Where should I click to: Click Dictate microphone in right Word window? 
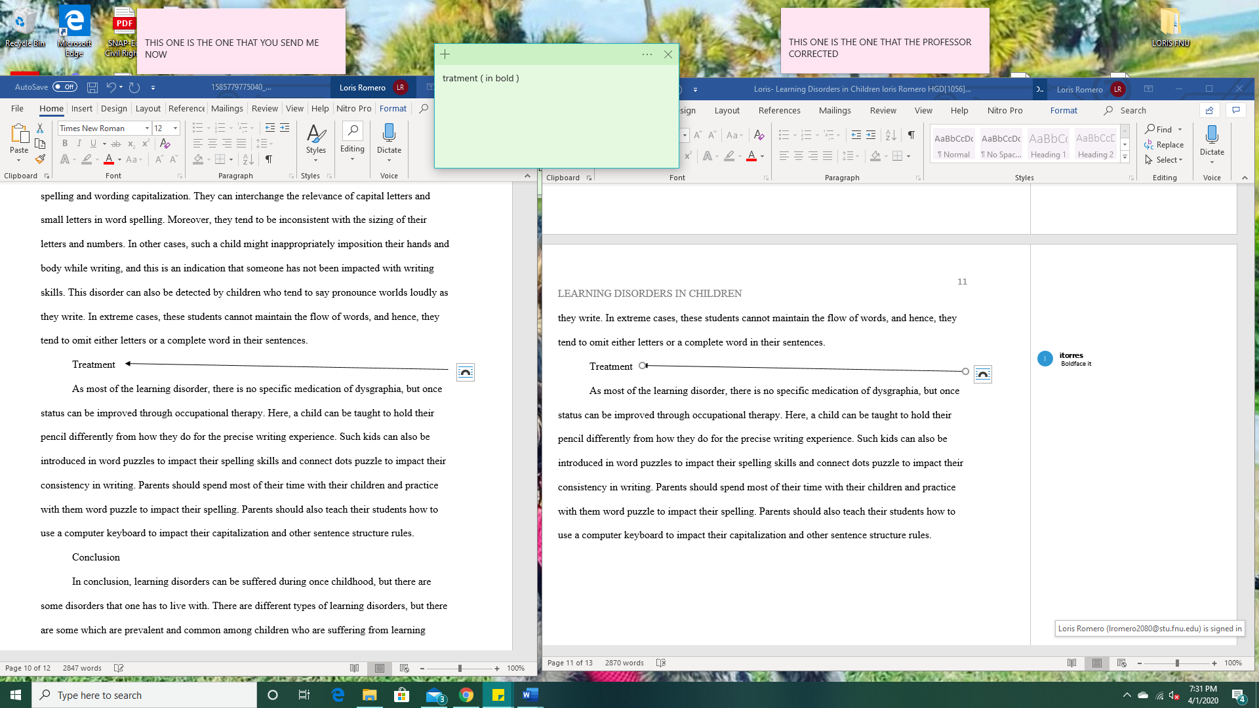[x=1212, y=144]
